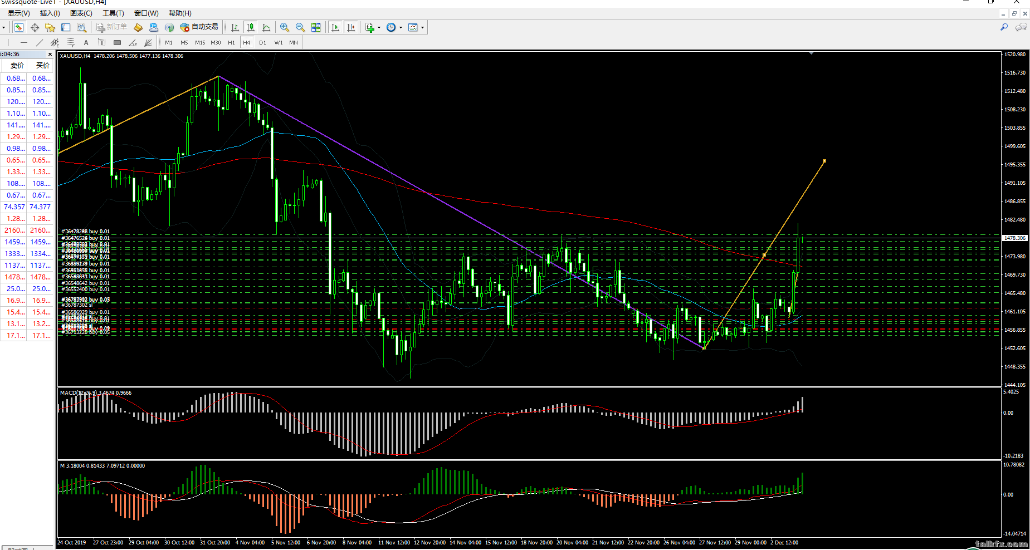Viewport: 1030px width, 550px height.
Task: Open the 显示(V) menu
Action: pyautogui.click(x=18, y=13)
